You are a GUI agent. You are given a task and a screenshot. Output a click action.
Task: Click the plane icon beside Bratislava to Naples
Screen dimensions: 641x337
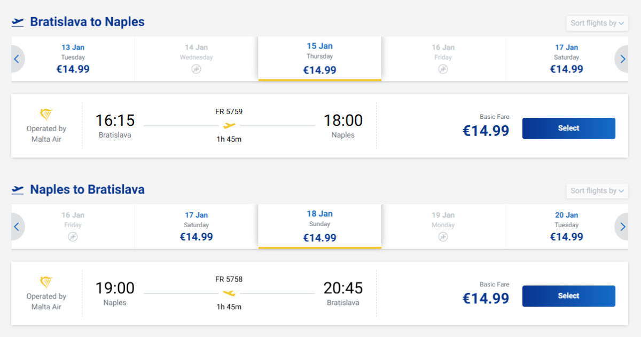18,22
